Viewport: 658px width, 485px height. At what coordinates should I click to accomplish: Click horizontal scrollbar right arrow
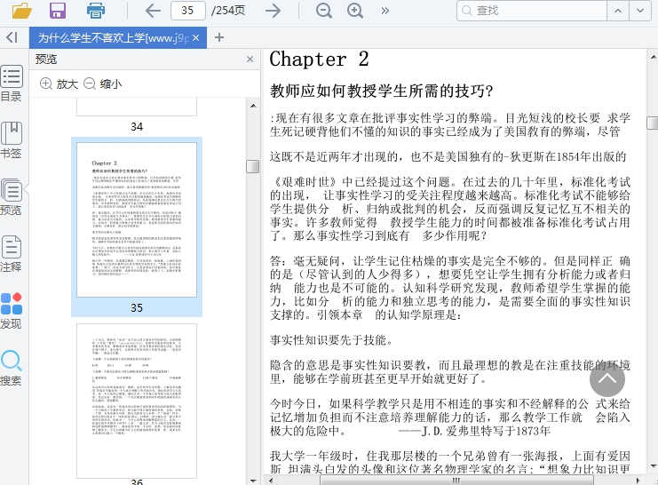pos(638,481)
